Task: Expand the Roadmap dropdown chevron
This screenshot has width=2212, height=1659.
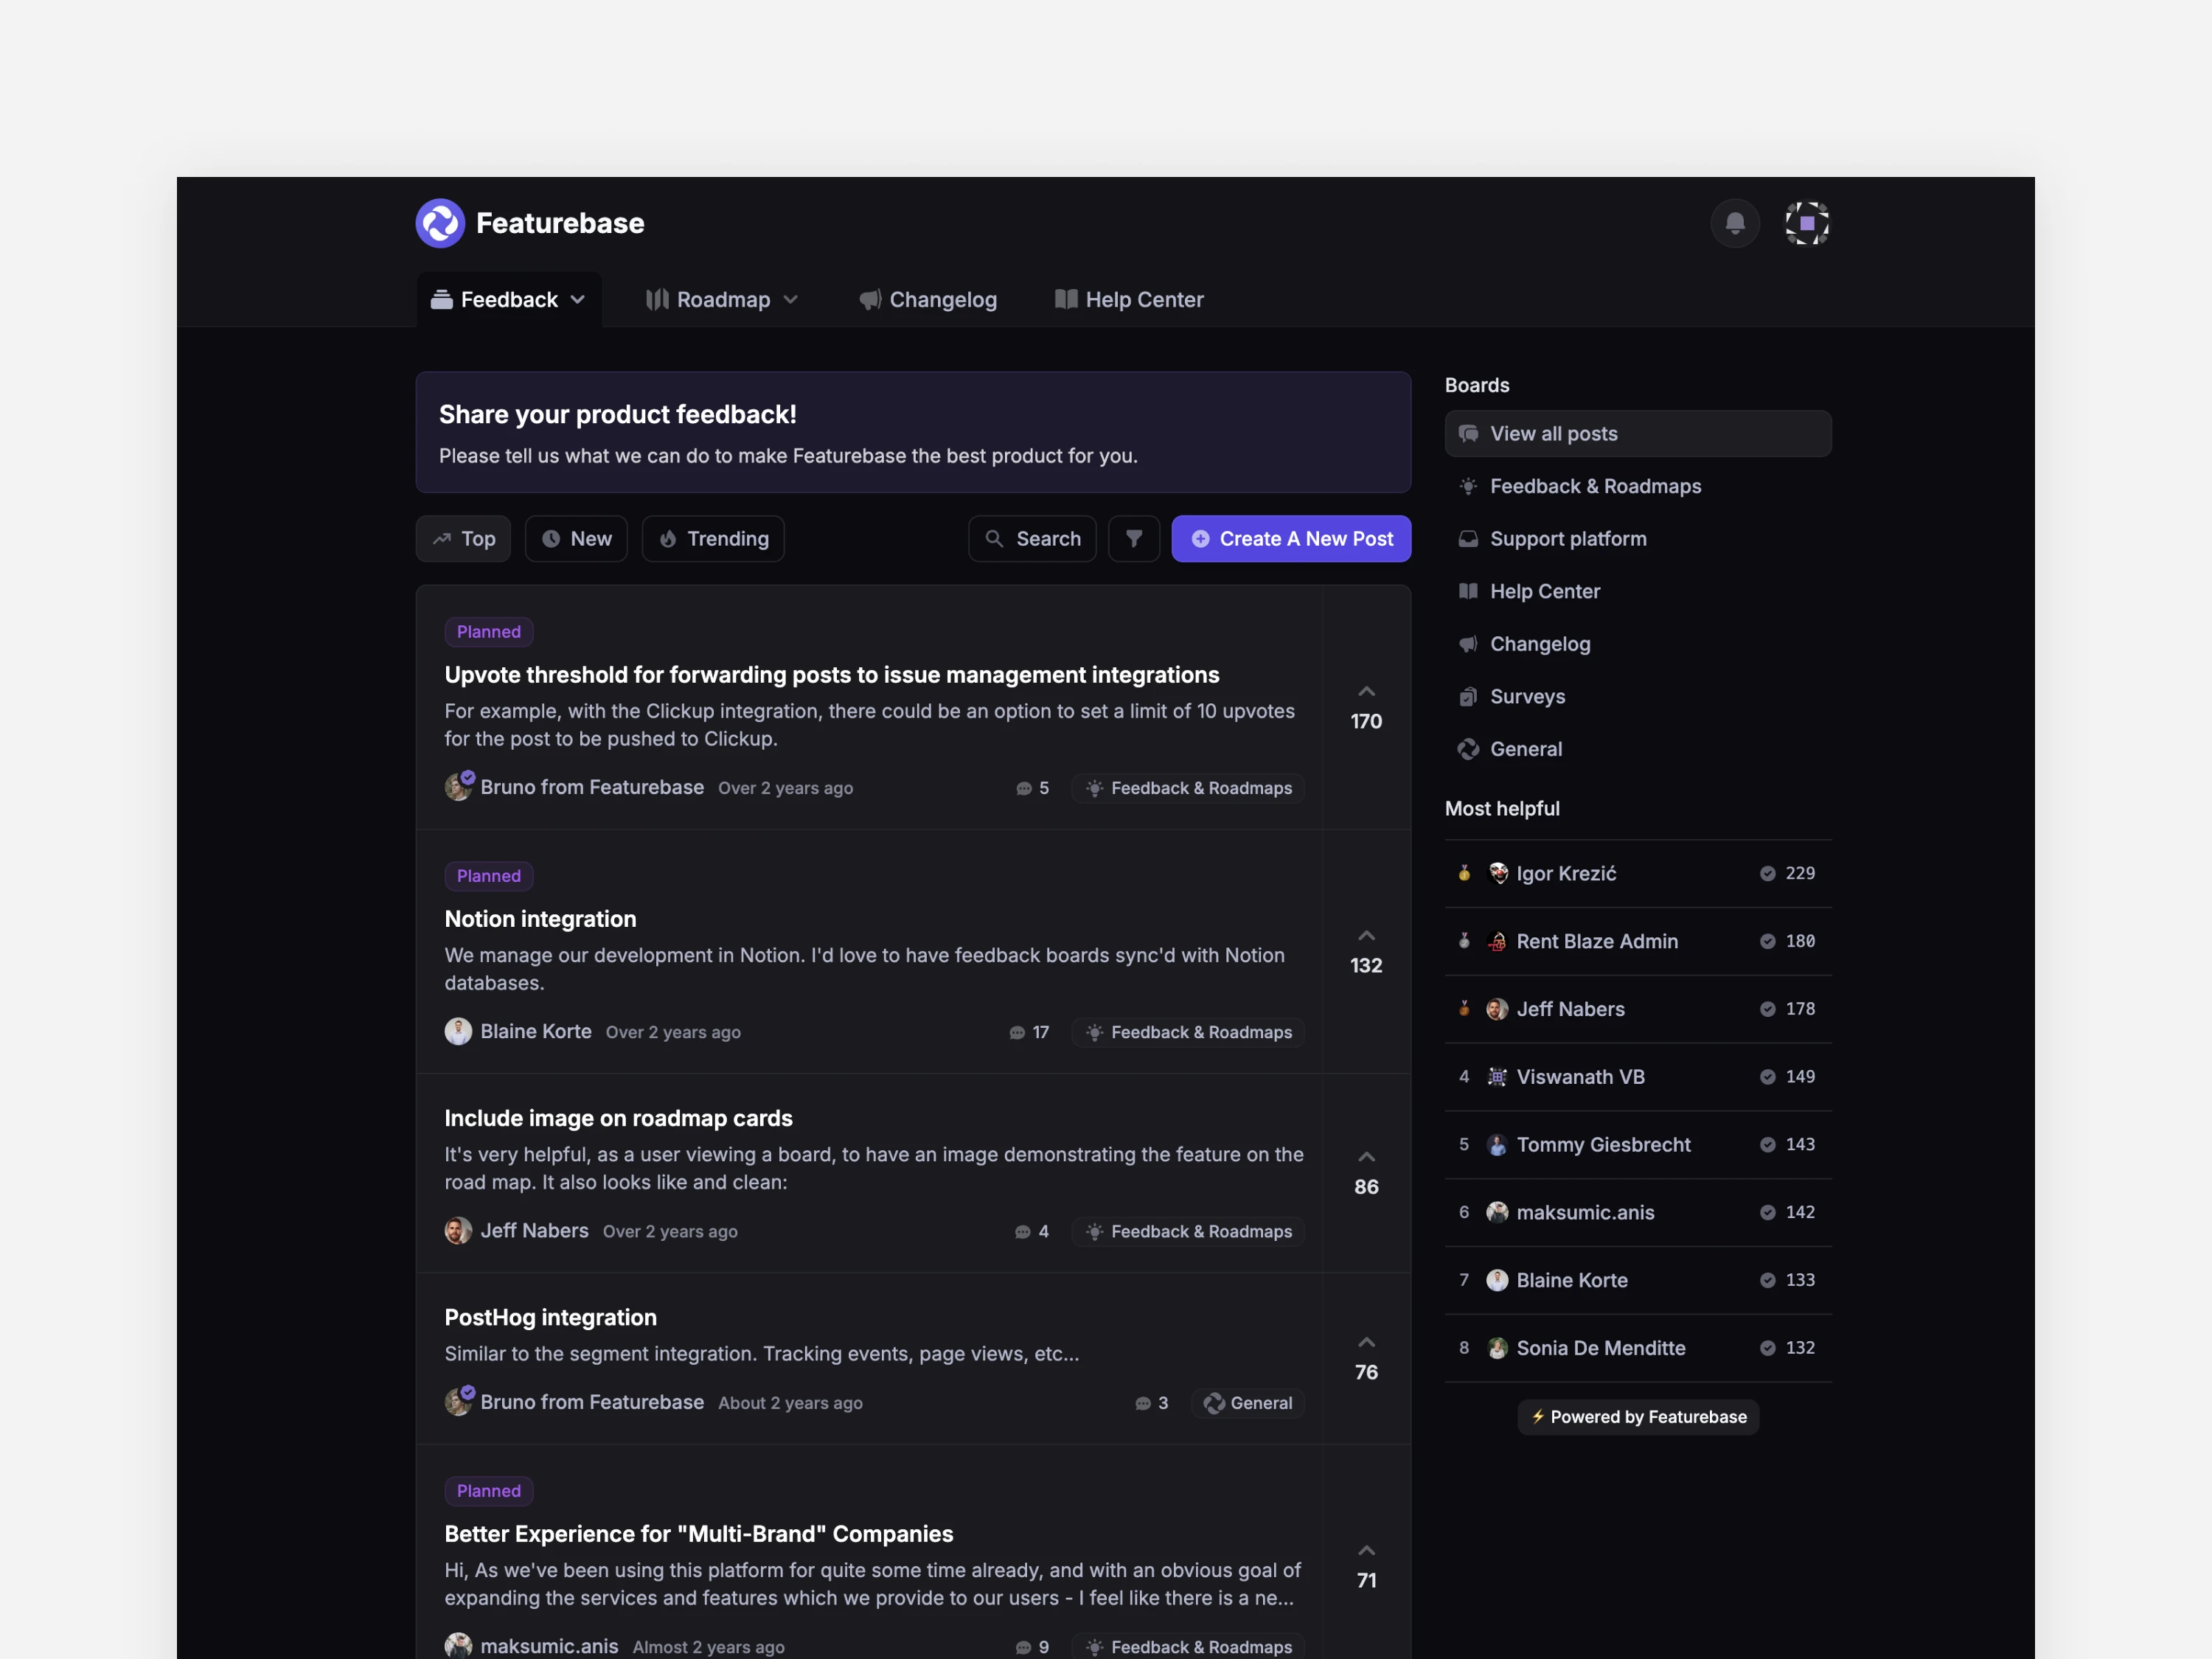Action: (x=790, y=300)
